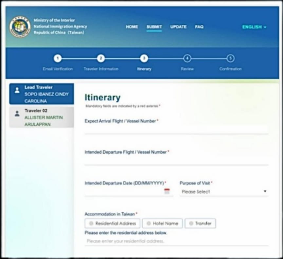Focus the Intended Departure Flight number field
The height and width of the screenshot is (259, 283).
tap(176, 161)
